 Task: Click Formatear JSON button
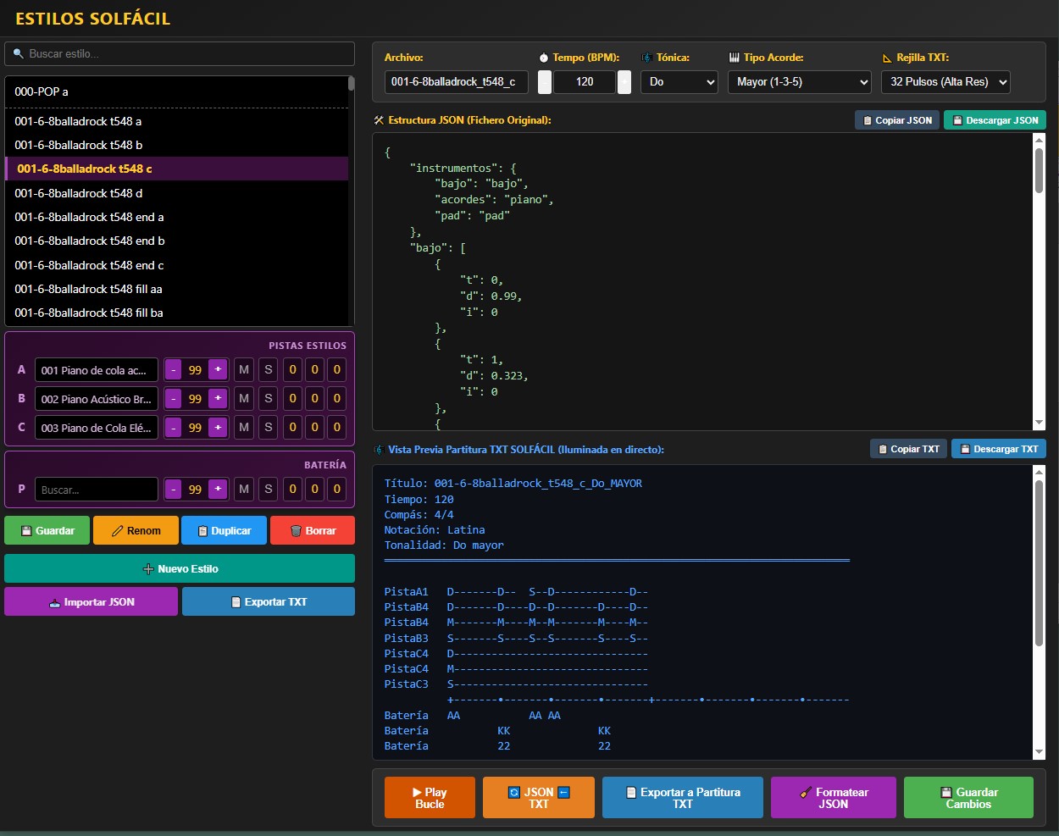(x=834, y=798)
